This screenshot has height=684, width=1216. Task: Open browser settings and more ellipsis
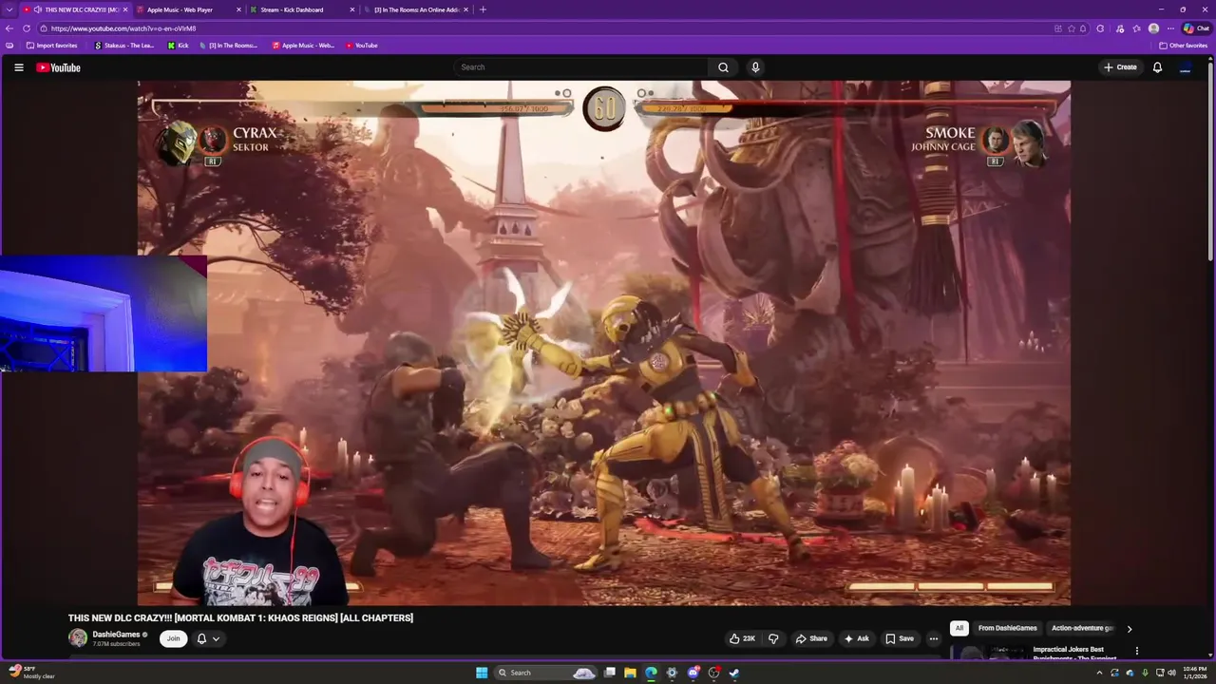pyautogui.click(x=1170, y=28)
